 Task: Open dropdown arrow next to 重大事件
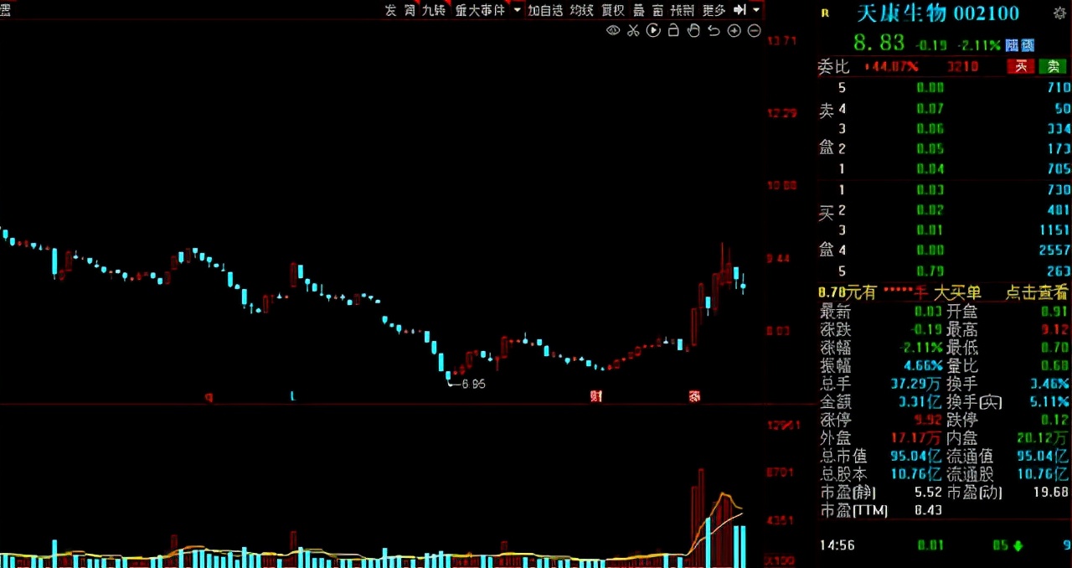517,10
